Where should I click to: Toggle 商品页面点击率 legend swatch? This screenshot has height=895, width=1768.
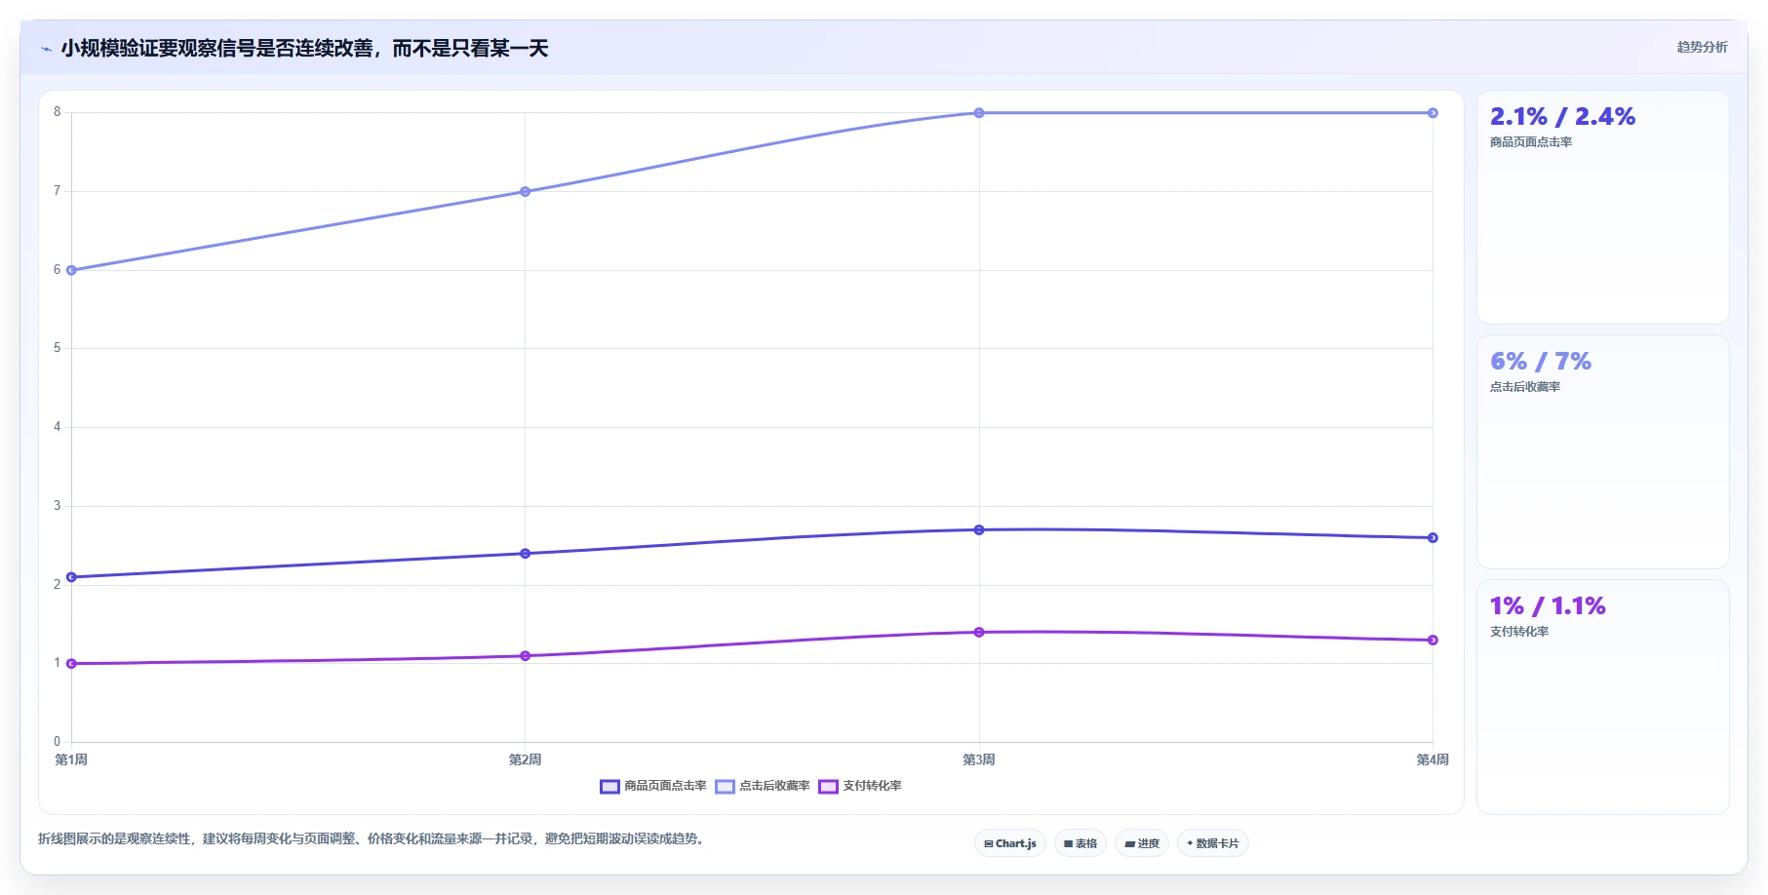609,787
